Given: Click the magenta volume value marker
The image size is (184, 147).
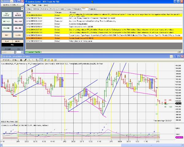Looking at the screenshot, I should click(x=179, y=137).
